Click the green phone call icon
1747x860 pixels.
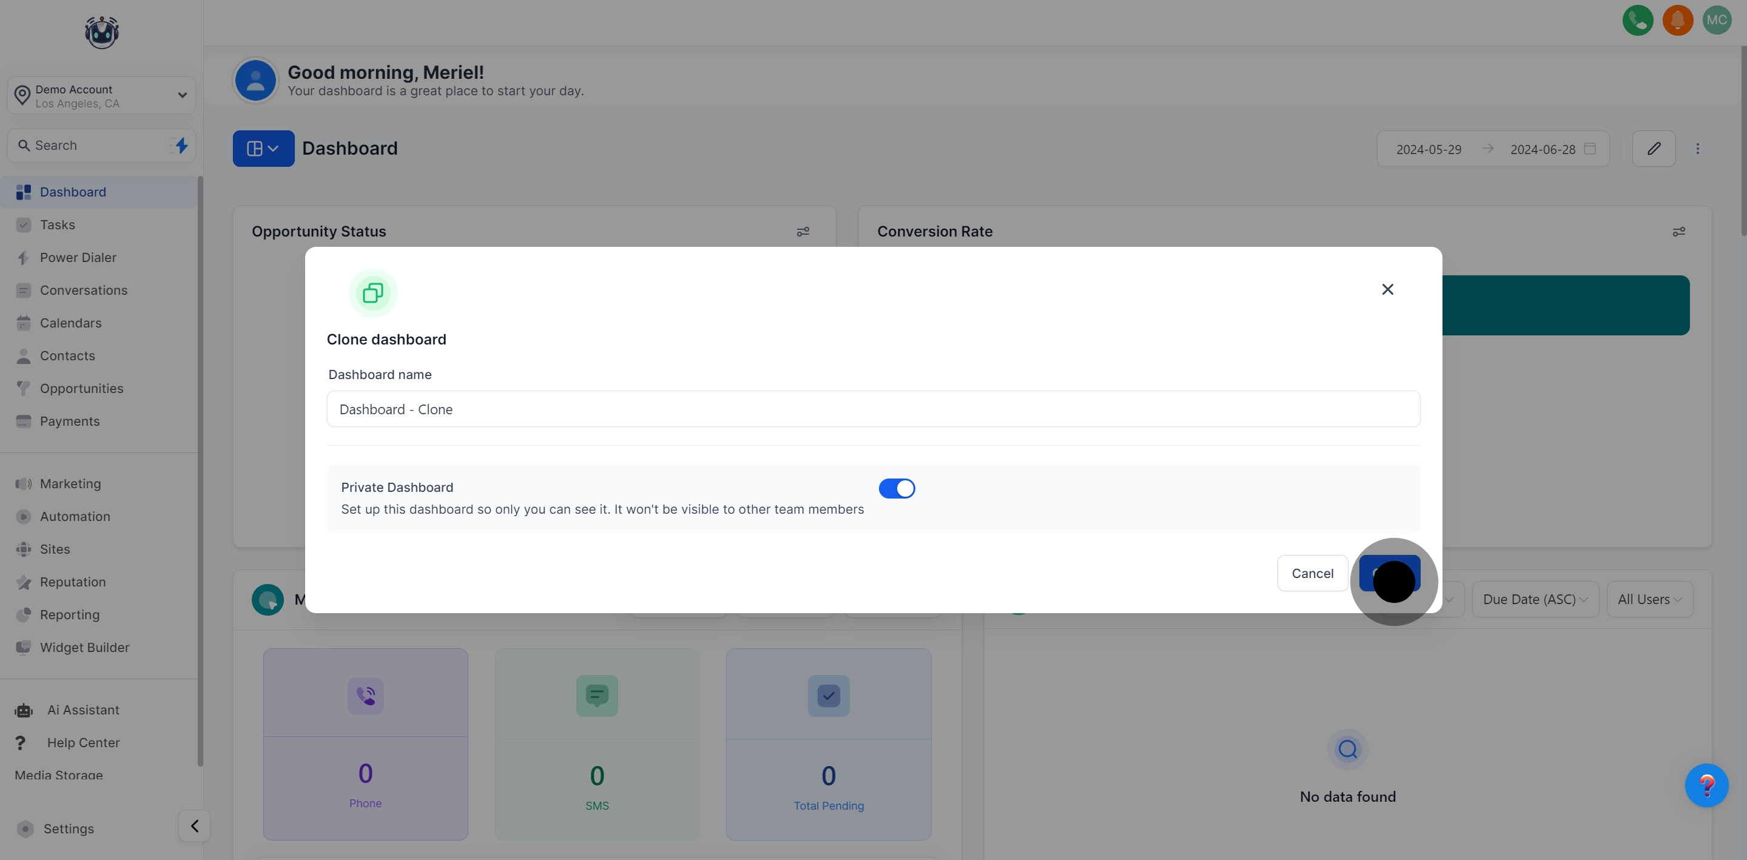1637,21
